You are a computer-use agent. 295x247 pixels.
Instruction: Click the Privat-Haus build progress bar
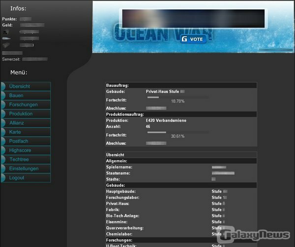(x=178, y=97)
